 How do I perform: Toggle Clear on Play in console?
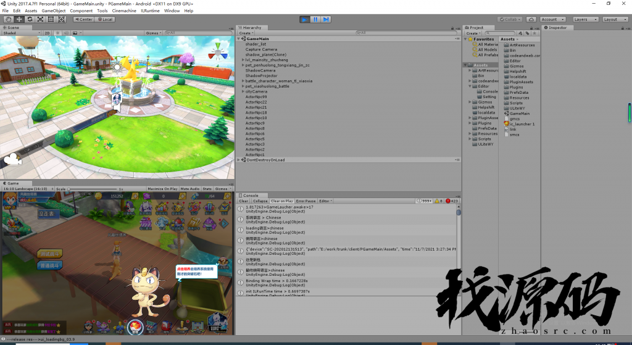tap(281, 201)
